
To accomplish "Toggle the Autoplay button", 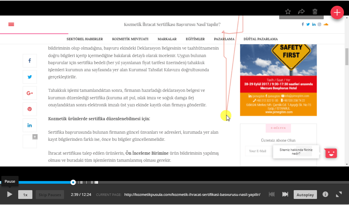I will click(305, 195).
